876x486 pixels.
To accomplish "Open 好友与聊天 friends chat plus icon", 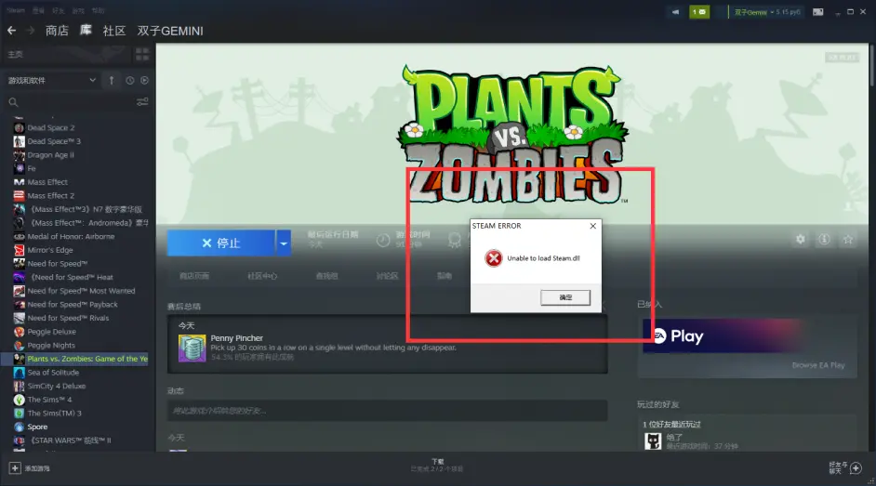I will click(856, 467).
